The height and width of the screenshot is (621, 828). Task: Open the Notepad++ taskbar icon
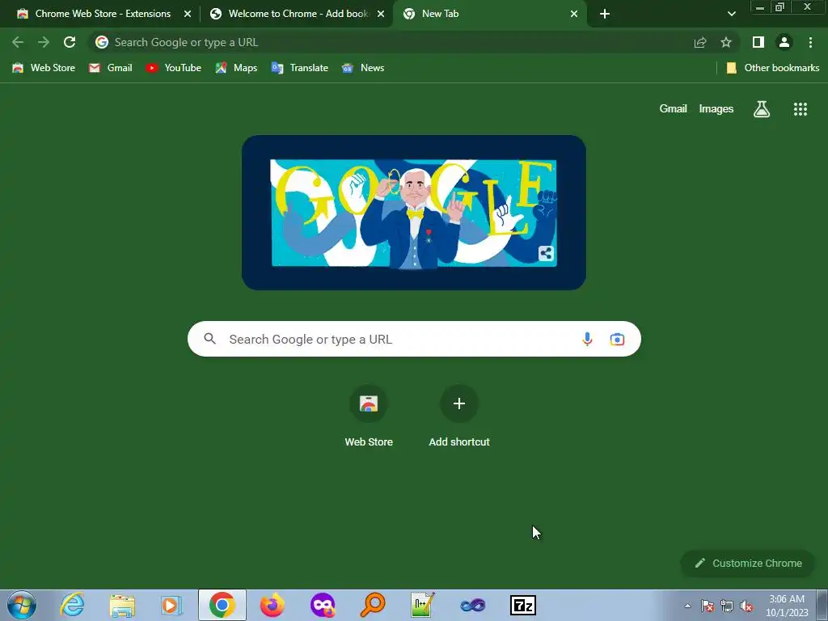422,605
